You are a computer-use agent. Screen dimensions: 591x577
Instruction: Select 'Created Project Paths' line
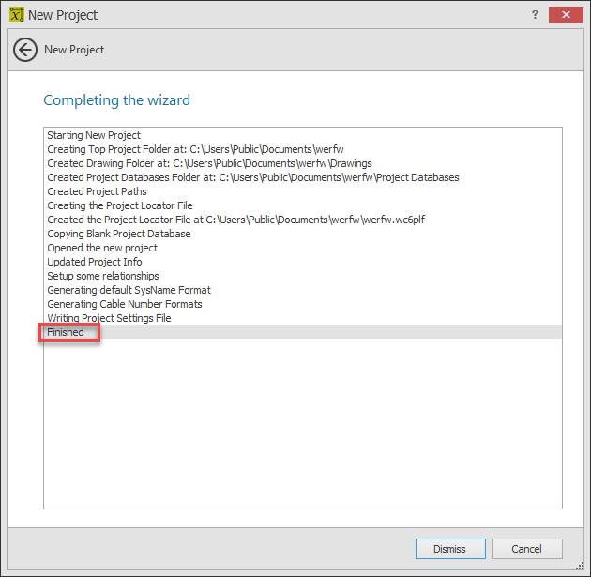click(303, 191)
